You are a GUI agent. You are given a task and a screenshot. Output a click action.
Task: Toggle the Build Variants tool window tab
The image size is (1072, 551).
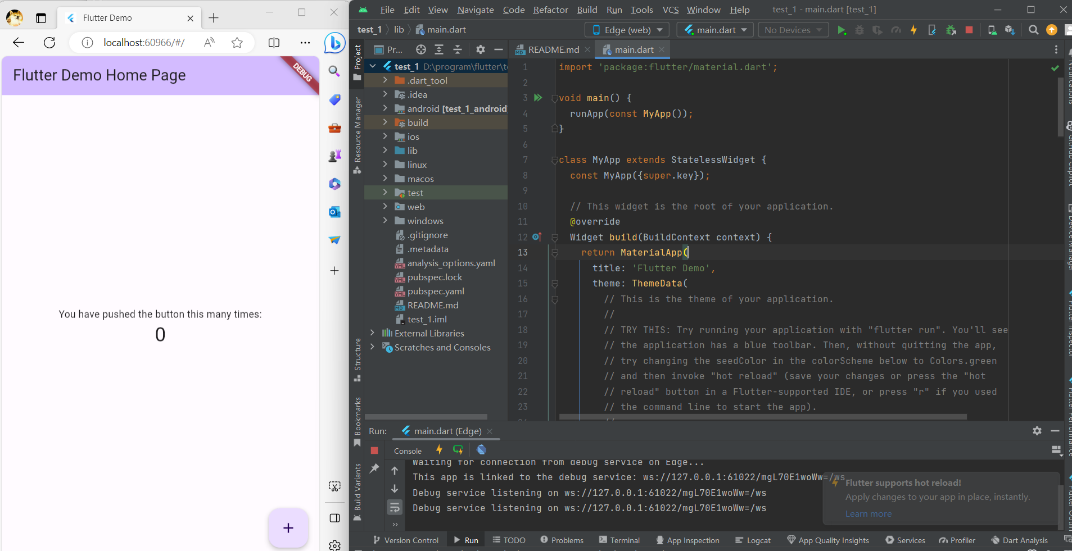click(358, 493)
